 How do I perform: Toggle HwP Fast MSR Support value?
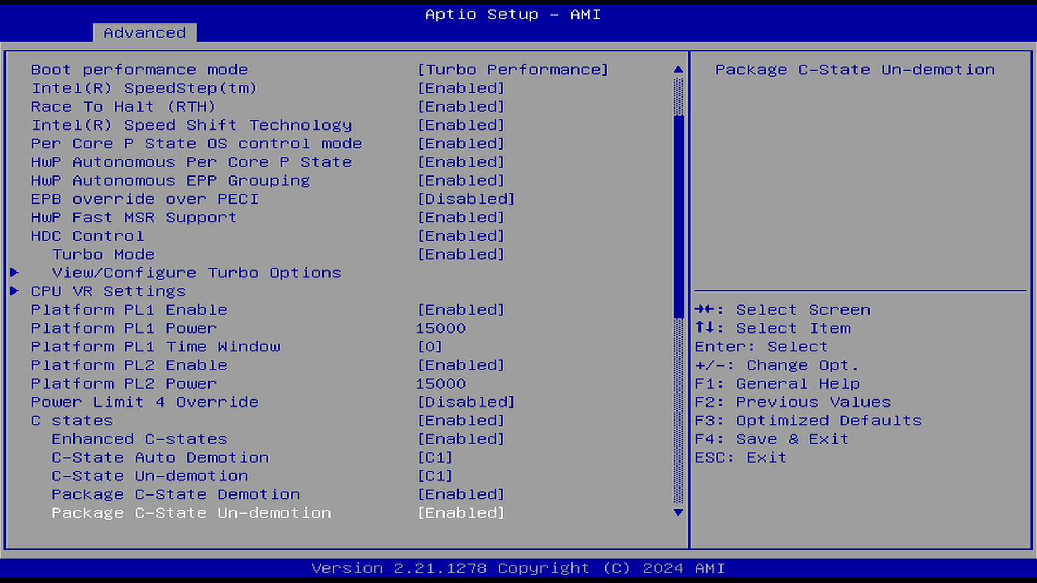(x=461, y=218)
